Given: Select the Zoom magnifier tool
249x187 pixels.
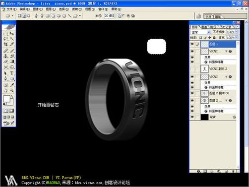Looking at the screenshot, I should coord(12,90).
